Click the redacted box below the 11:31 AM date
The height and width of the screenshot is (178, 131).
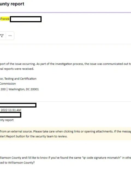(x=11, y=115)
